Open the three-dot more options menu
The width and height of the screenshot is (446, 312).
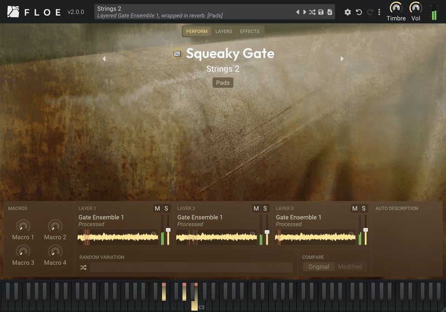coord(379,12)
